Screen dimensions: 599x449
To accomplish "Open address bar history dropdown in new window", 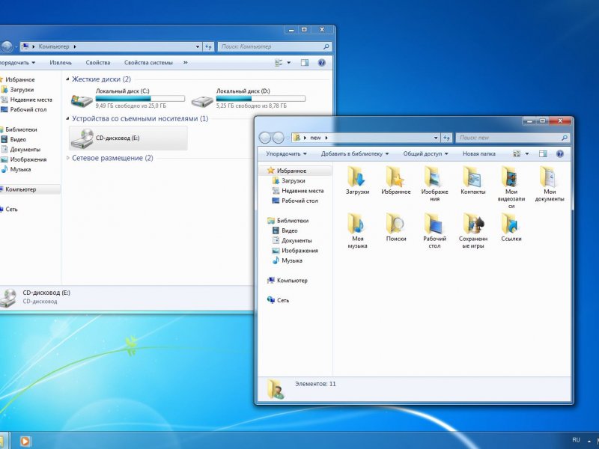I will coord(436,138).
